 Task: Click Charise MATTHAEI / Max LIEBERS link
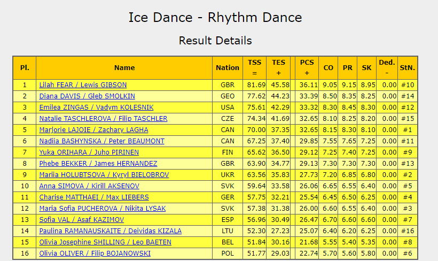[x=94, y=197]
